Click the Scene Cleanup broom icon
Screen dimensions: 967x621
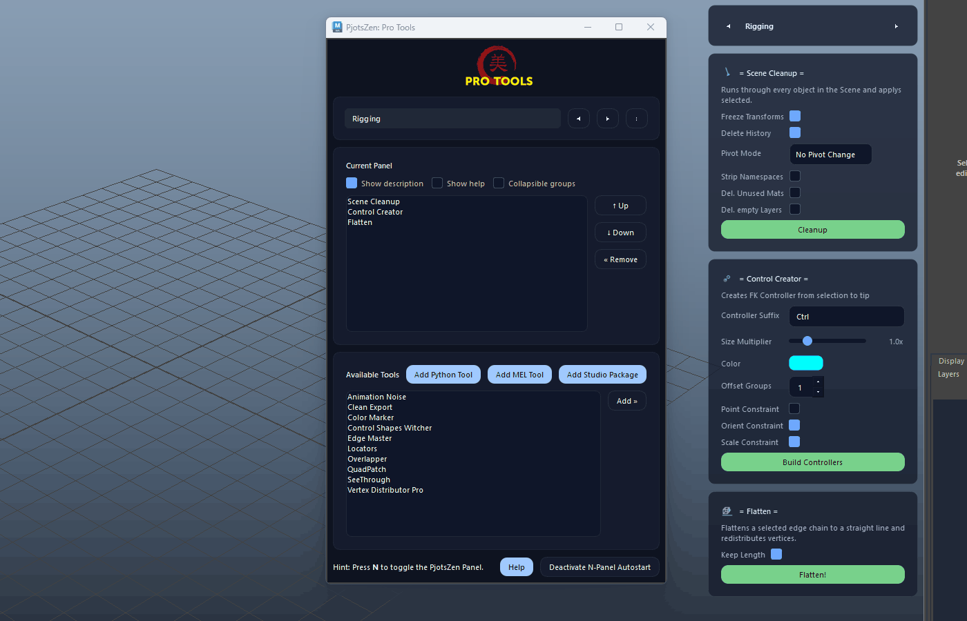point(727,72)
